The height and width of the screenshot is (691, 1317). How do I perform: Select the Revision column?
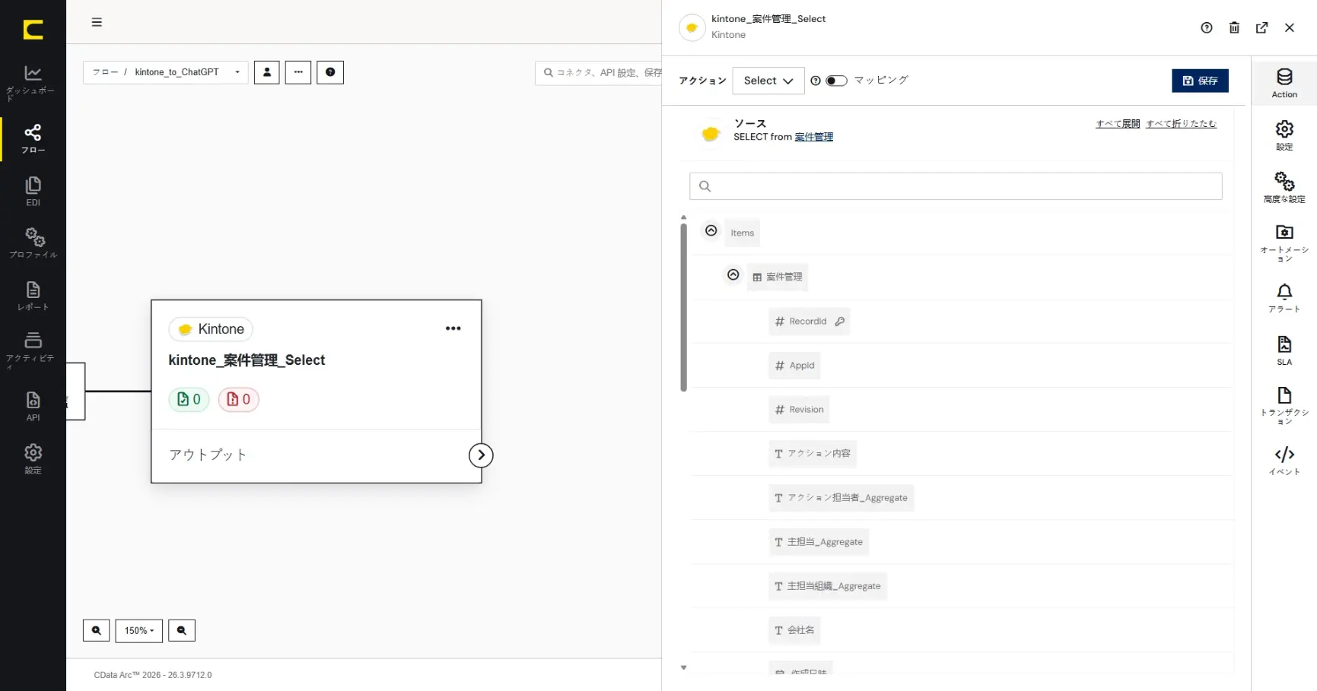point(799,410)
